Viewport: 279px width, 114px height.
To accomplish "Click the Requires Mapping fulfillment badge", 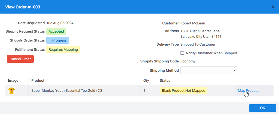I will click(x=63, y=50).
